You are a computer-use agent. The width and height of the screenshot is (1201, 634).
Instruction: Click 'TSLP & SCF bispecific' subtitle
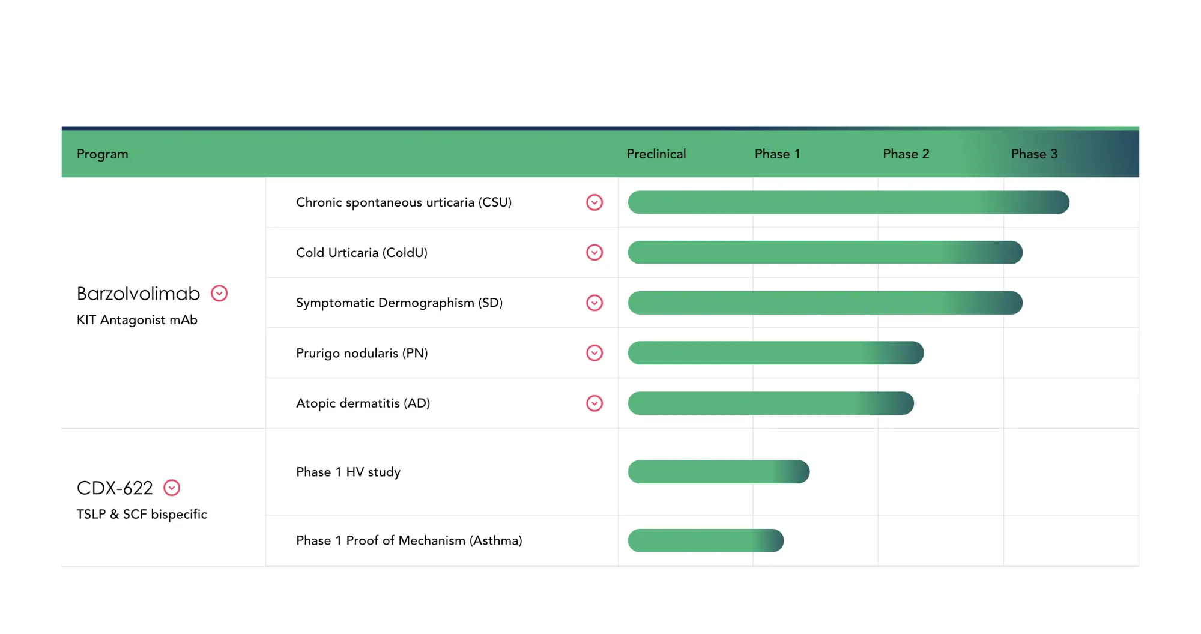coord(142,514)
